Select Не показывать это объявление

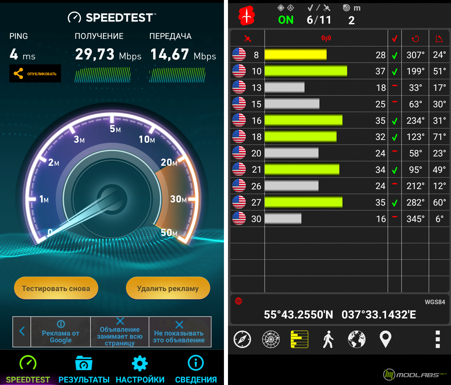pos(179,332)
